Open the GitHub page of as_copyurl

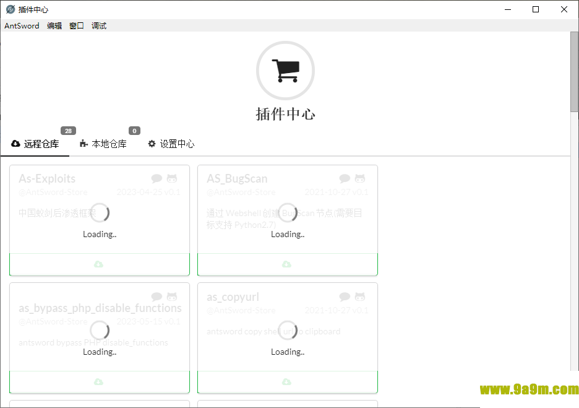click(x=360, y=297)
